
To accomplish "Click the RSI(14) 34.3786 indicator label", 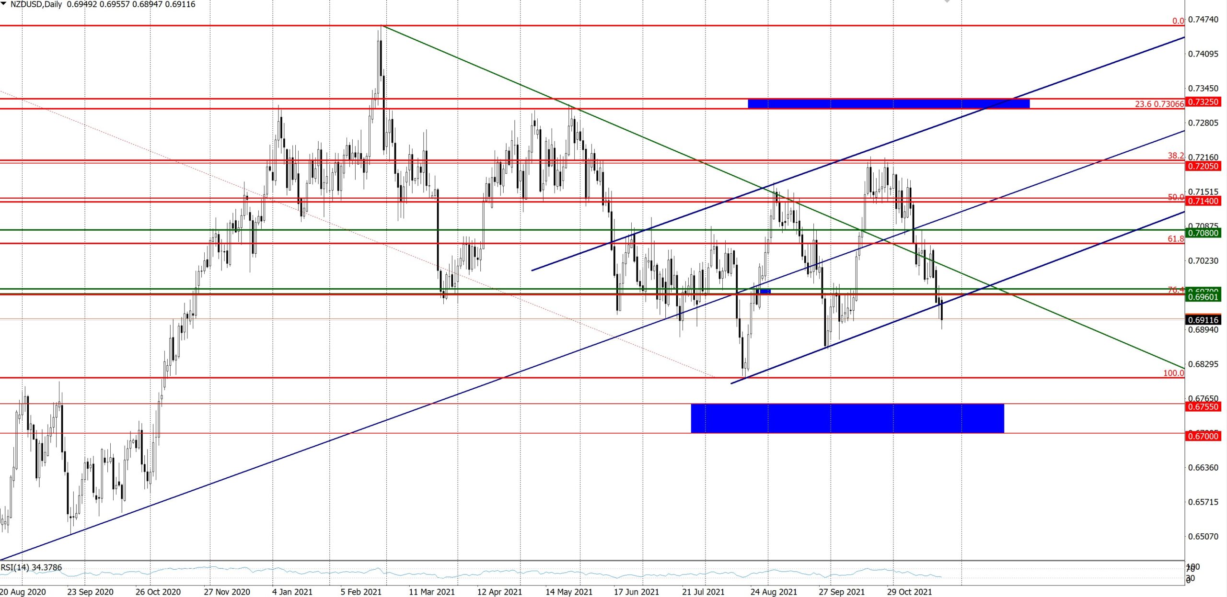I will 32,567.
